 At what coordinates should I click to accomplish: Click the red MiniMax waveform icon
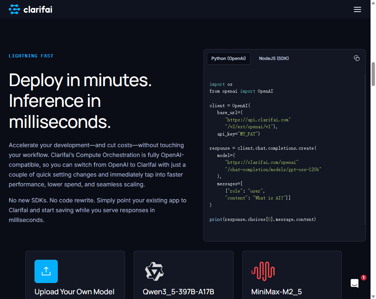pos(263,271)
